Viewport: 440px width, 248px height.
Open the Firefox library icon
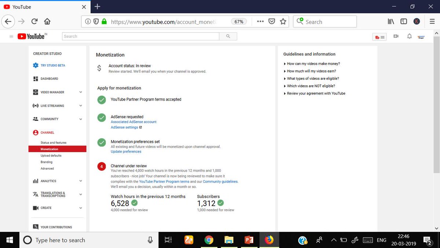[391, 22]
